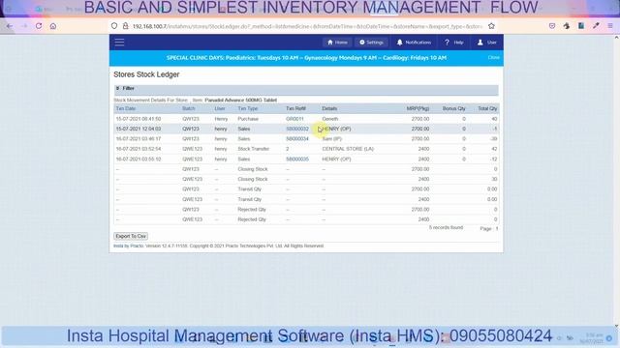The height and width of the screenshot is (348, 620).
Task: Open sales bill SB000035 link
Action: (297, 159)
